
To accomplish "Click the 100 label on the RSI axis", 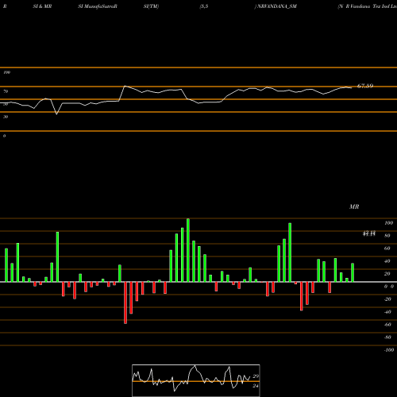I will tap(6, 72).
